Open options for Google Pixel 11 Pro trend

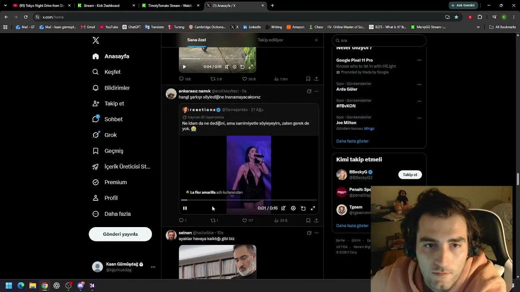click(419, 60)
